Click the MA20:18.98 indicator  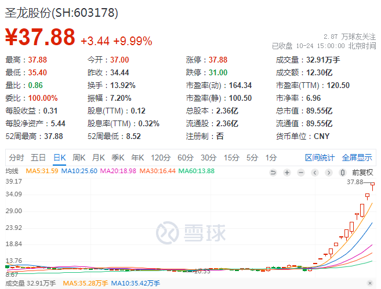(x=118, y=171)
